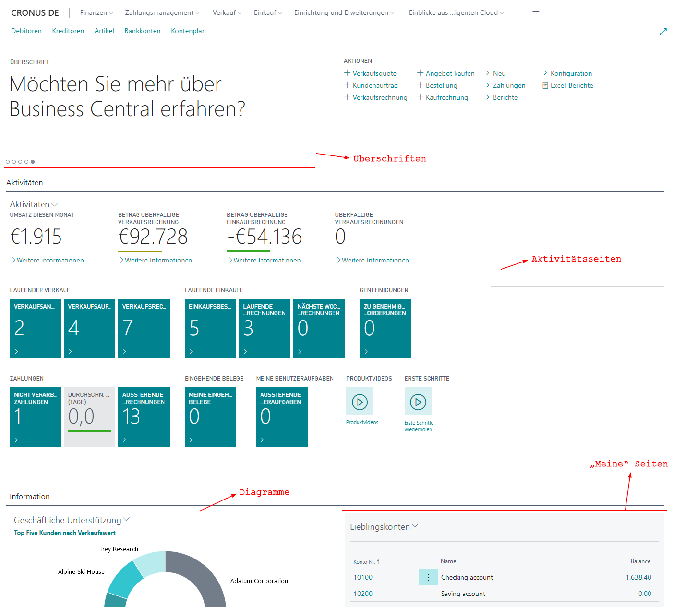Click plus icon beside Bestellung
This screenshot has height=607, width=674.
(x=420, y=85)
